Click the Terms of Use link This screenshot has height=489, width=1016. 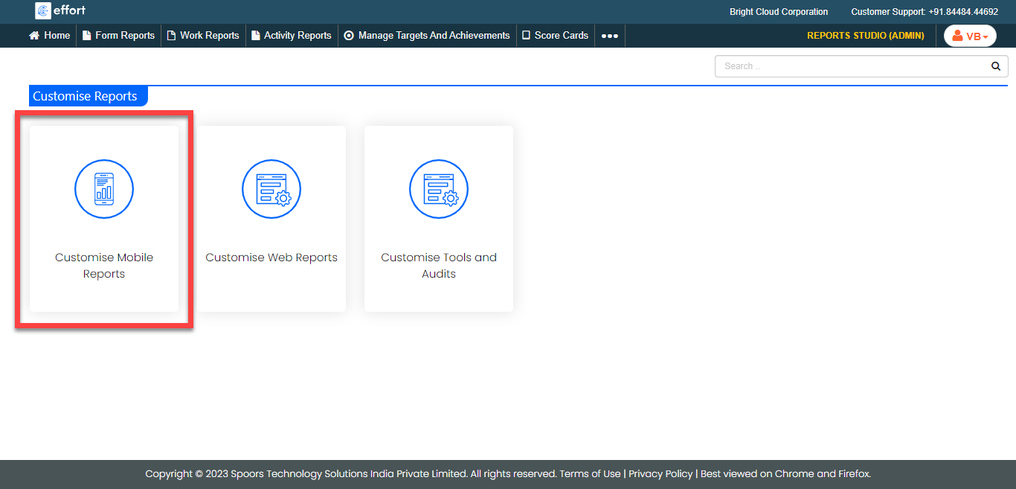[590, 474]
